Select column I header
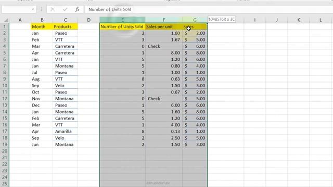Screen dimensions: 333x187 tap(254, 20)
